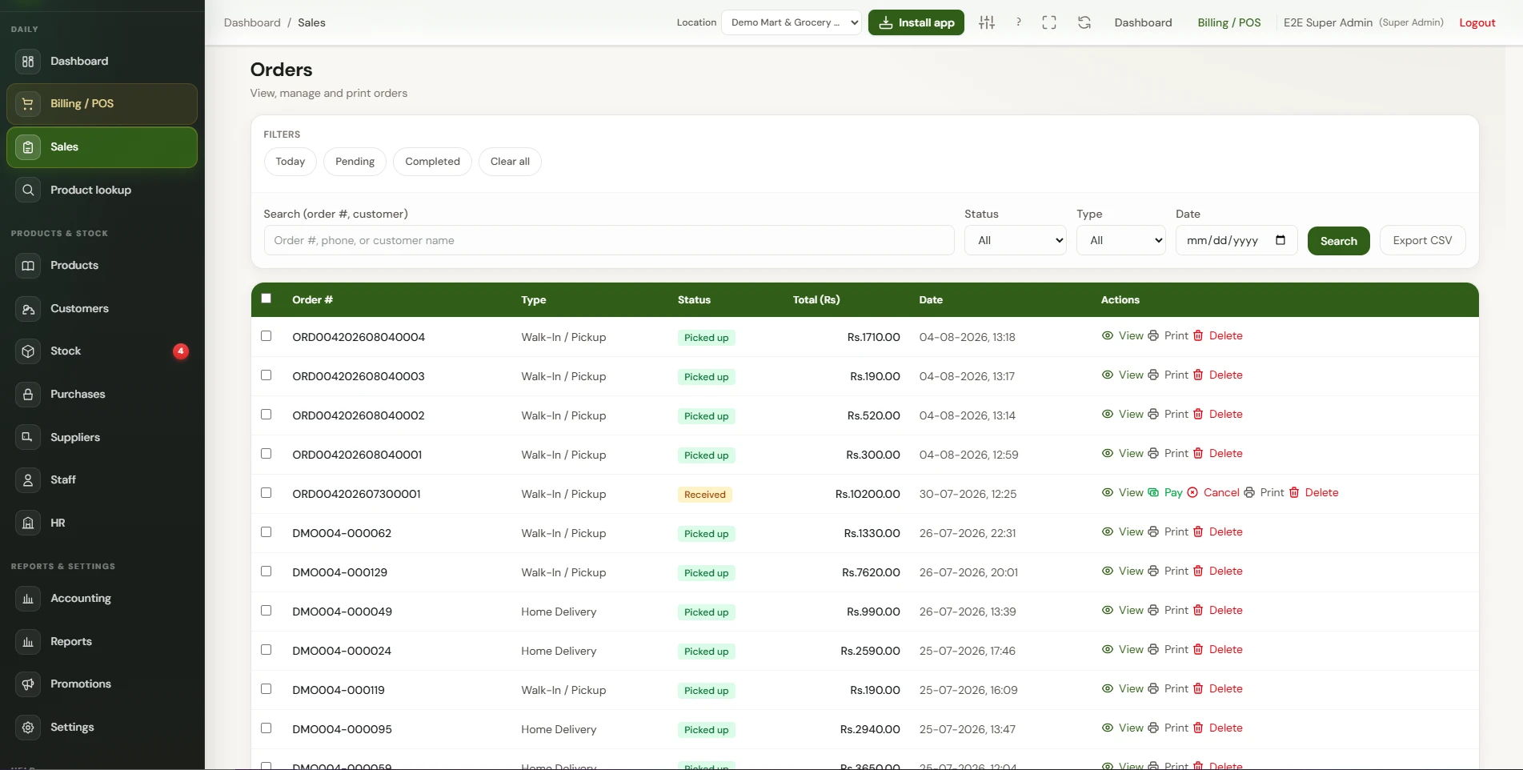Open the sliders adjustment icon in top bar
This screenshot has height=770, width=1523.
[x=987, y=22]
